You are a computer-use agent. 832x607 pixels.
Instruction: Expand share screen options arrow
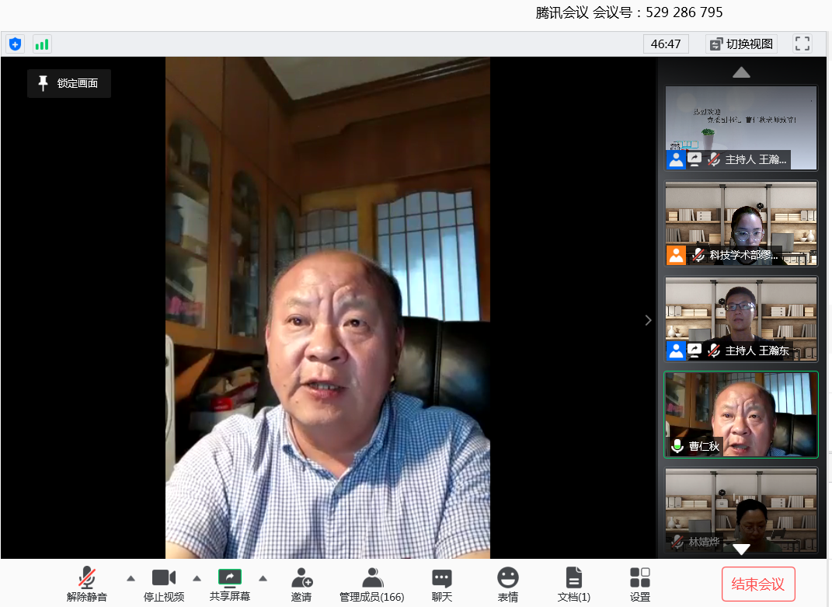263,578
